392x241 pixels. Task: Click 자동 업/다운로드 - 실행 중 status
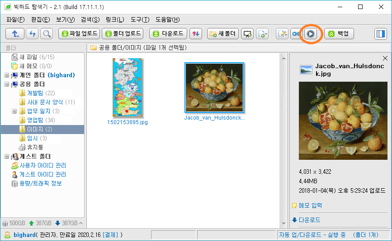point(312,235)
